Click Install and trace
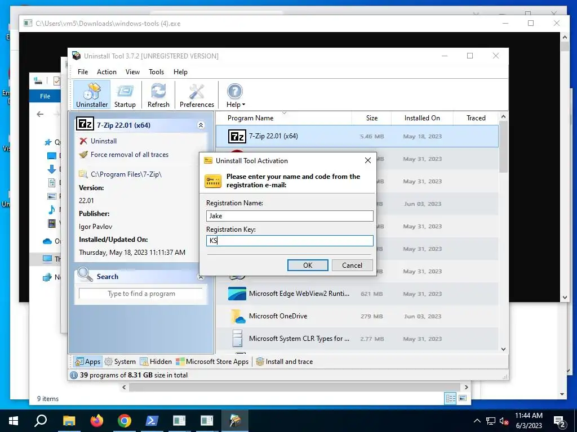The image size is (577, 432). [x=285, y=362]
